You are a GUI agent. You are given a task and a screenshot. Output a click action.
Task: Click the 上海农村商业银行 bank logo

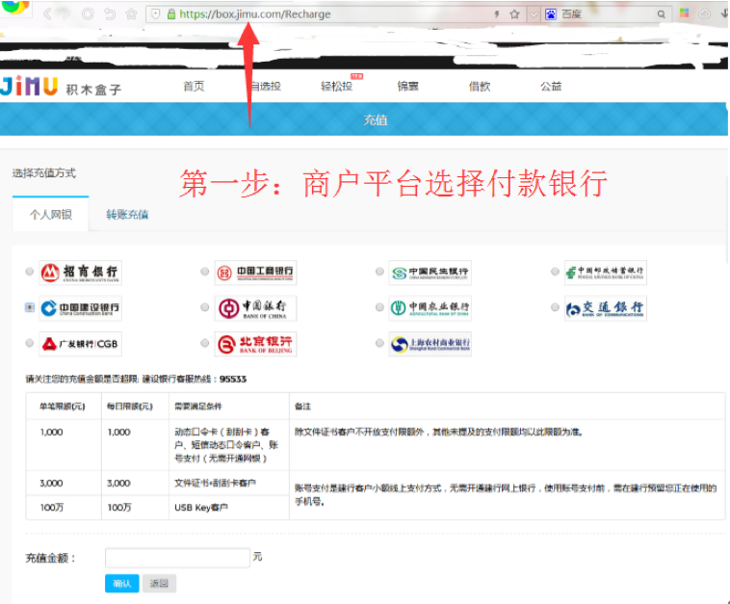coord(430,344)
